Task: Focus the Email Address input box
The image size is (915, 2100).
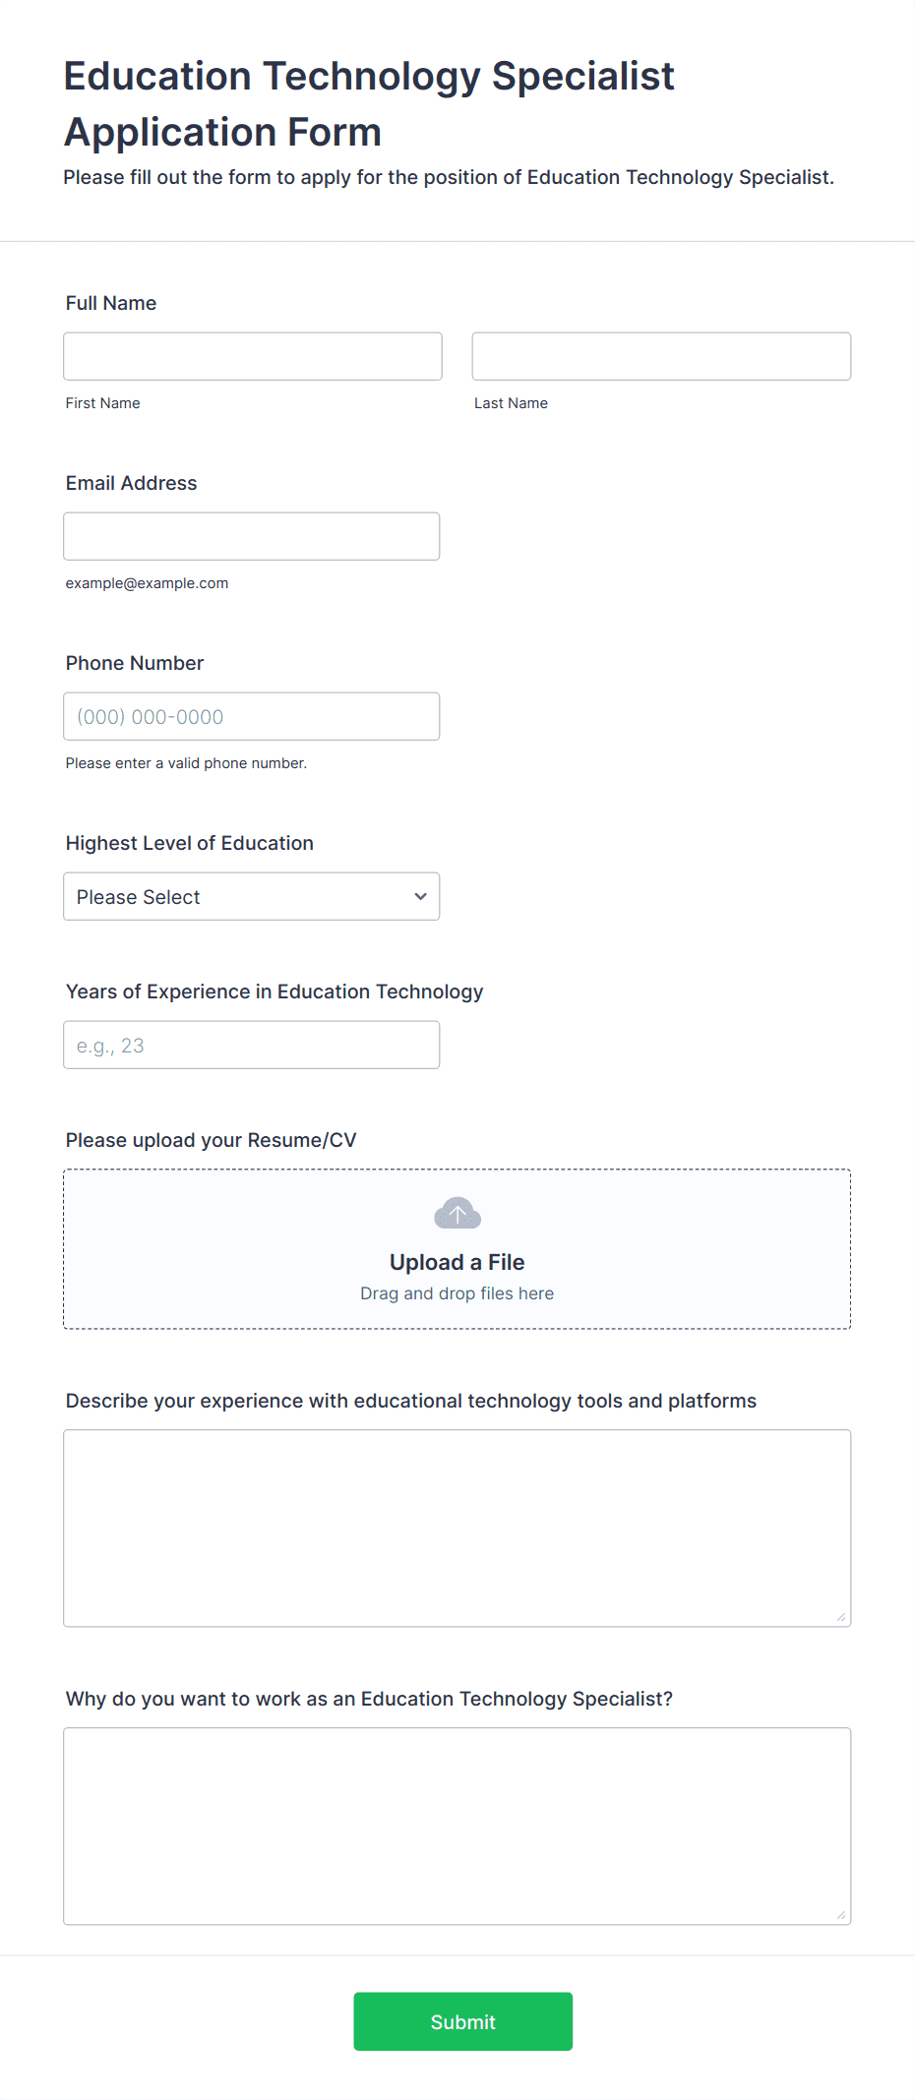Action: (252, 536)
